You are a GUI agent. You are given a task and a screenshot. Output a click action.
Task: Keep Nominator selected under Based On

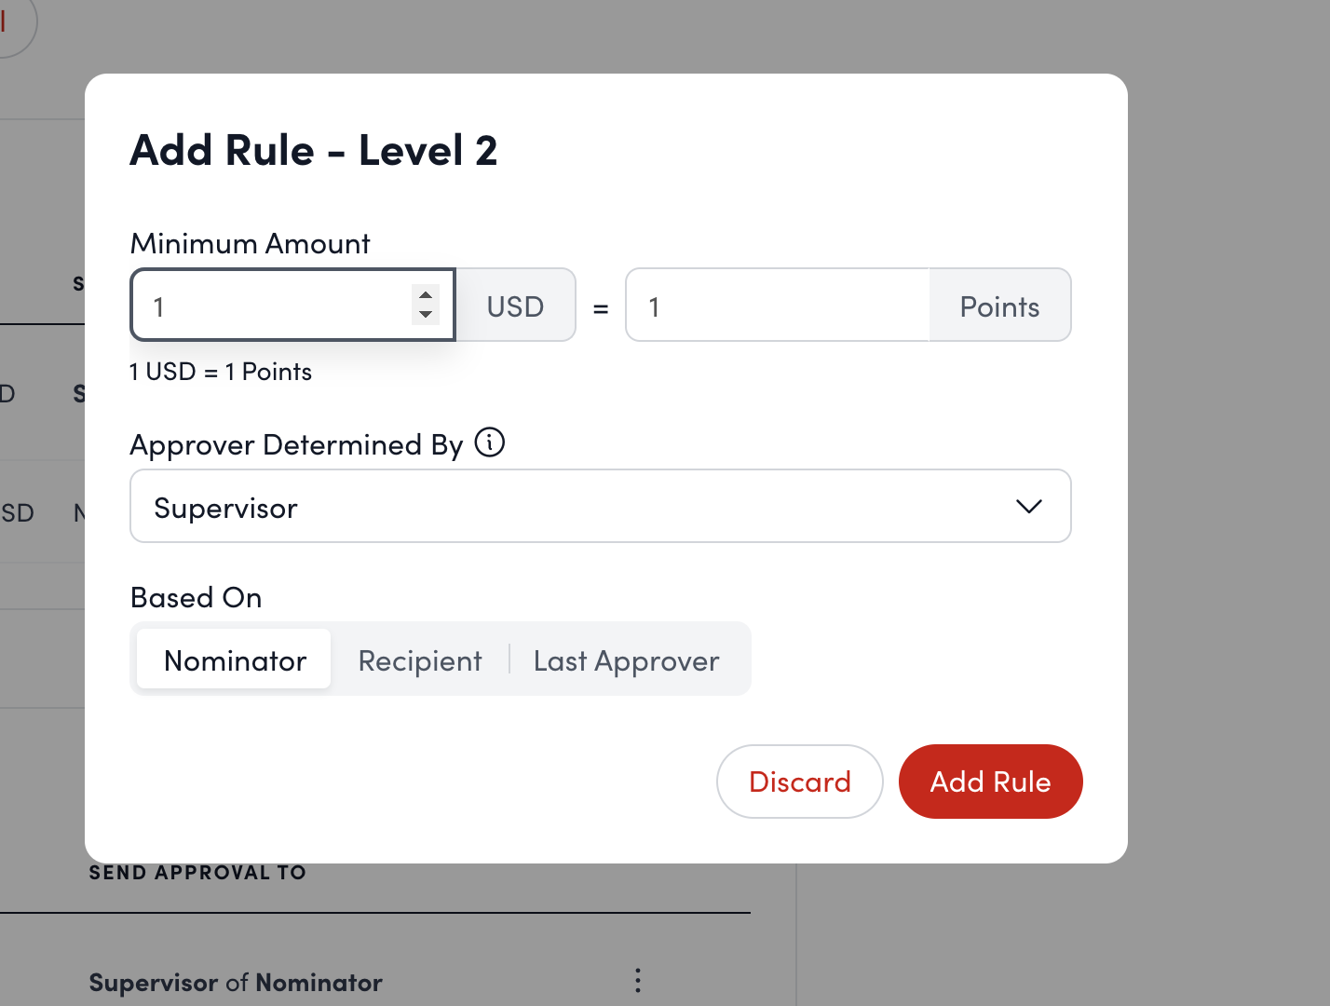(x=235, y=659)
